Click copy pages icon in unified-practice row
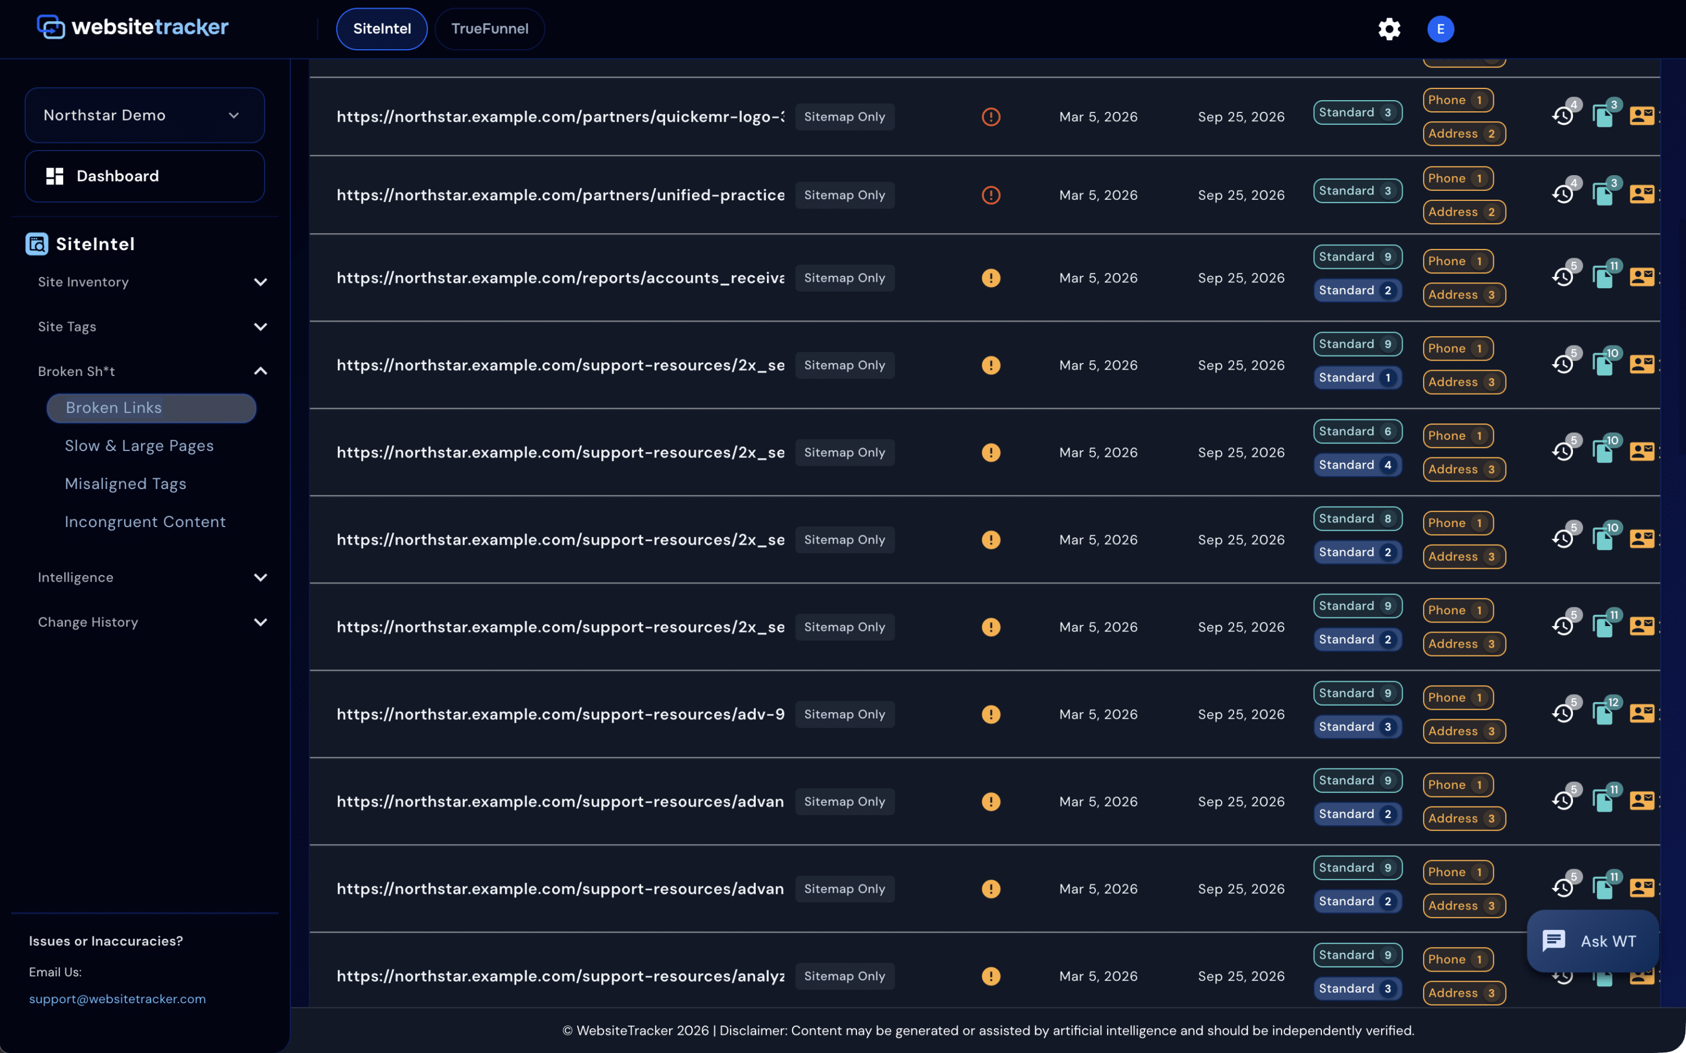This screenshot has height=1053, width=1686. tap(1603, 194)
